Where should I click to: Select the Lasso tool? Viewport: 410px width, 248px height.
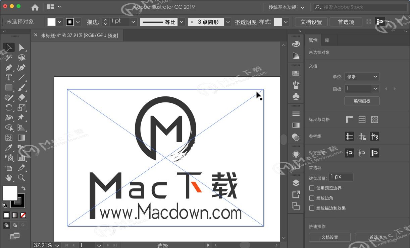pyautogui.click(x=21, y=58)
